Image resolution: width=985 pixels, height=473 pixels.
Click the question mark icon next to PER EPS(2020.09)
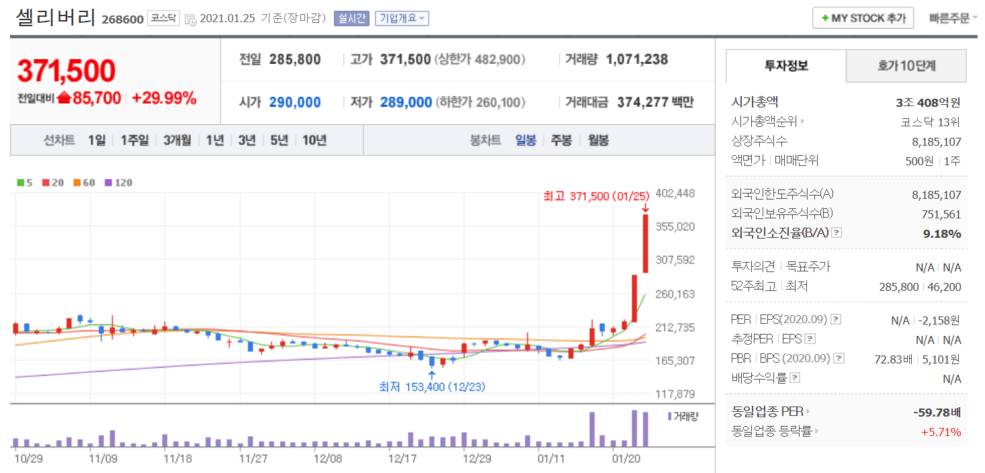[836, 319]
